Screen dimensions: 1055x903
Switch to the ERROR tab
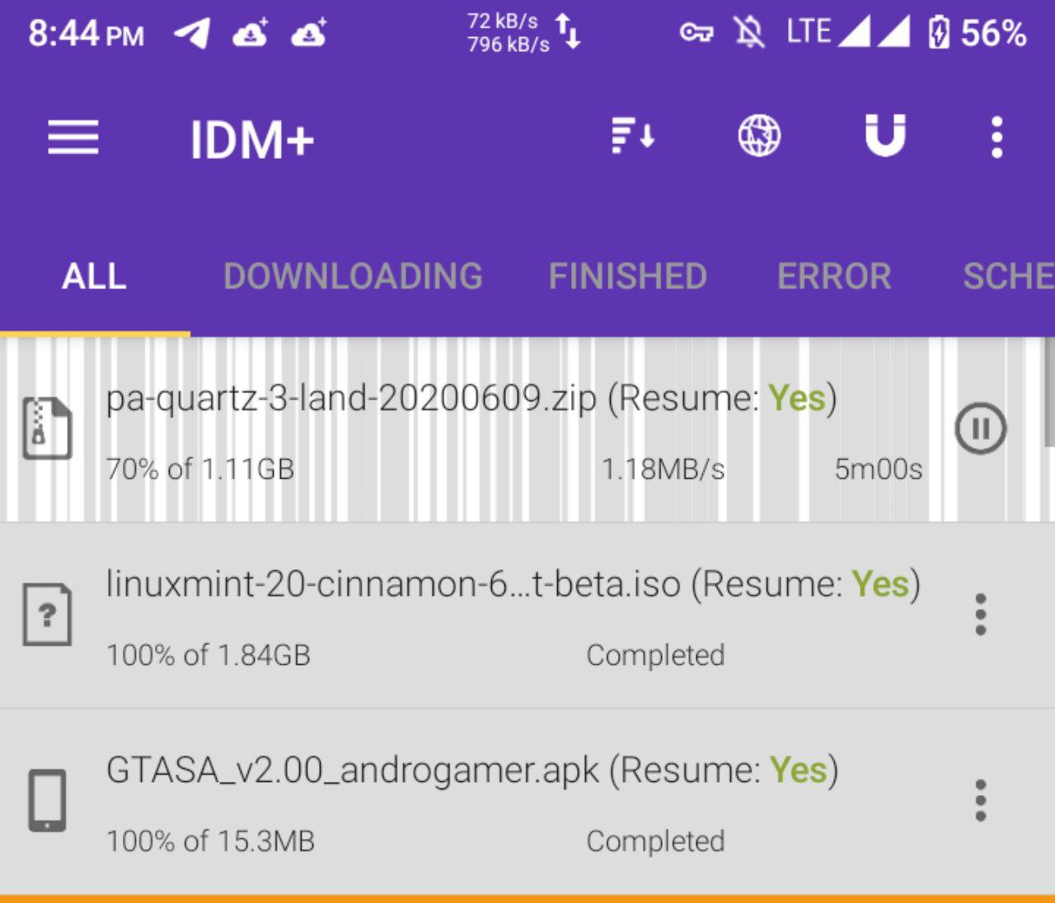(834, 276)
